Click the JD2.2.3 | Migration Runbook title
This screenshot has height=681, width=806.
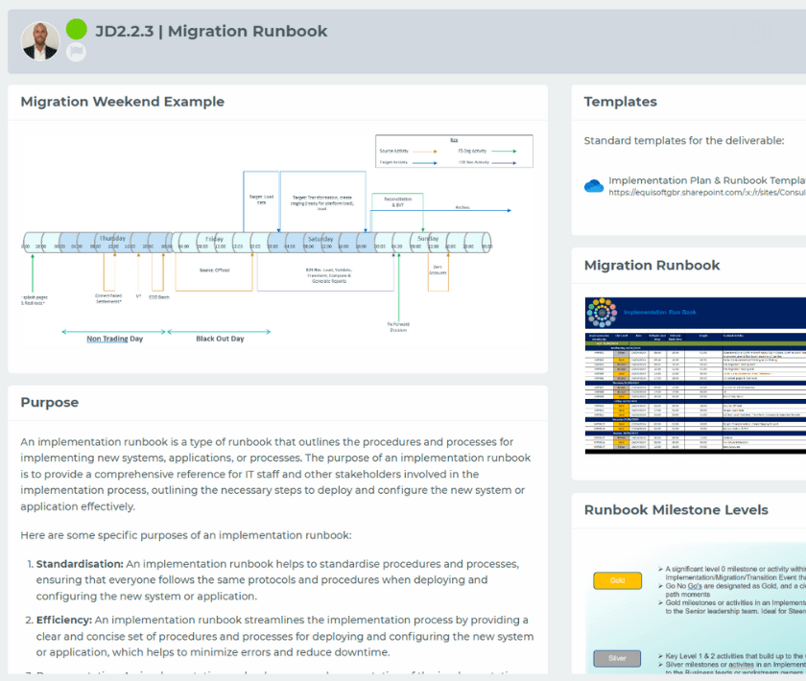pyautogui.click(x=211, y=31)
